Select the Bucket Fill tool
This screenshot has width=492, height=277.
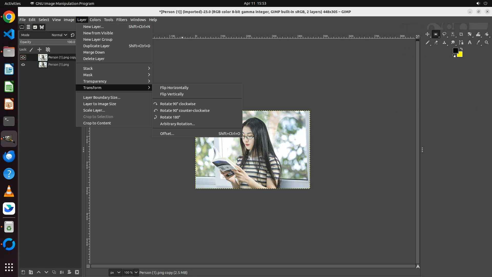[x=487, y=34]
